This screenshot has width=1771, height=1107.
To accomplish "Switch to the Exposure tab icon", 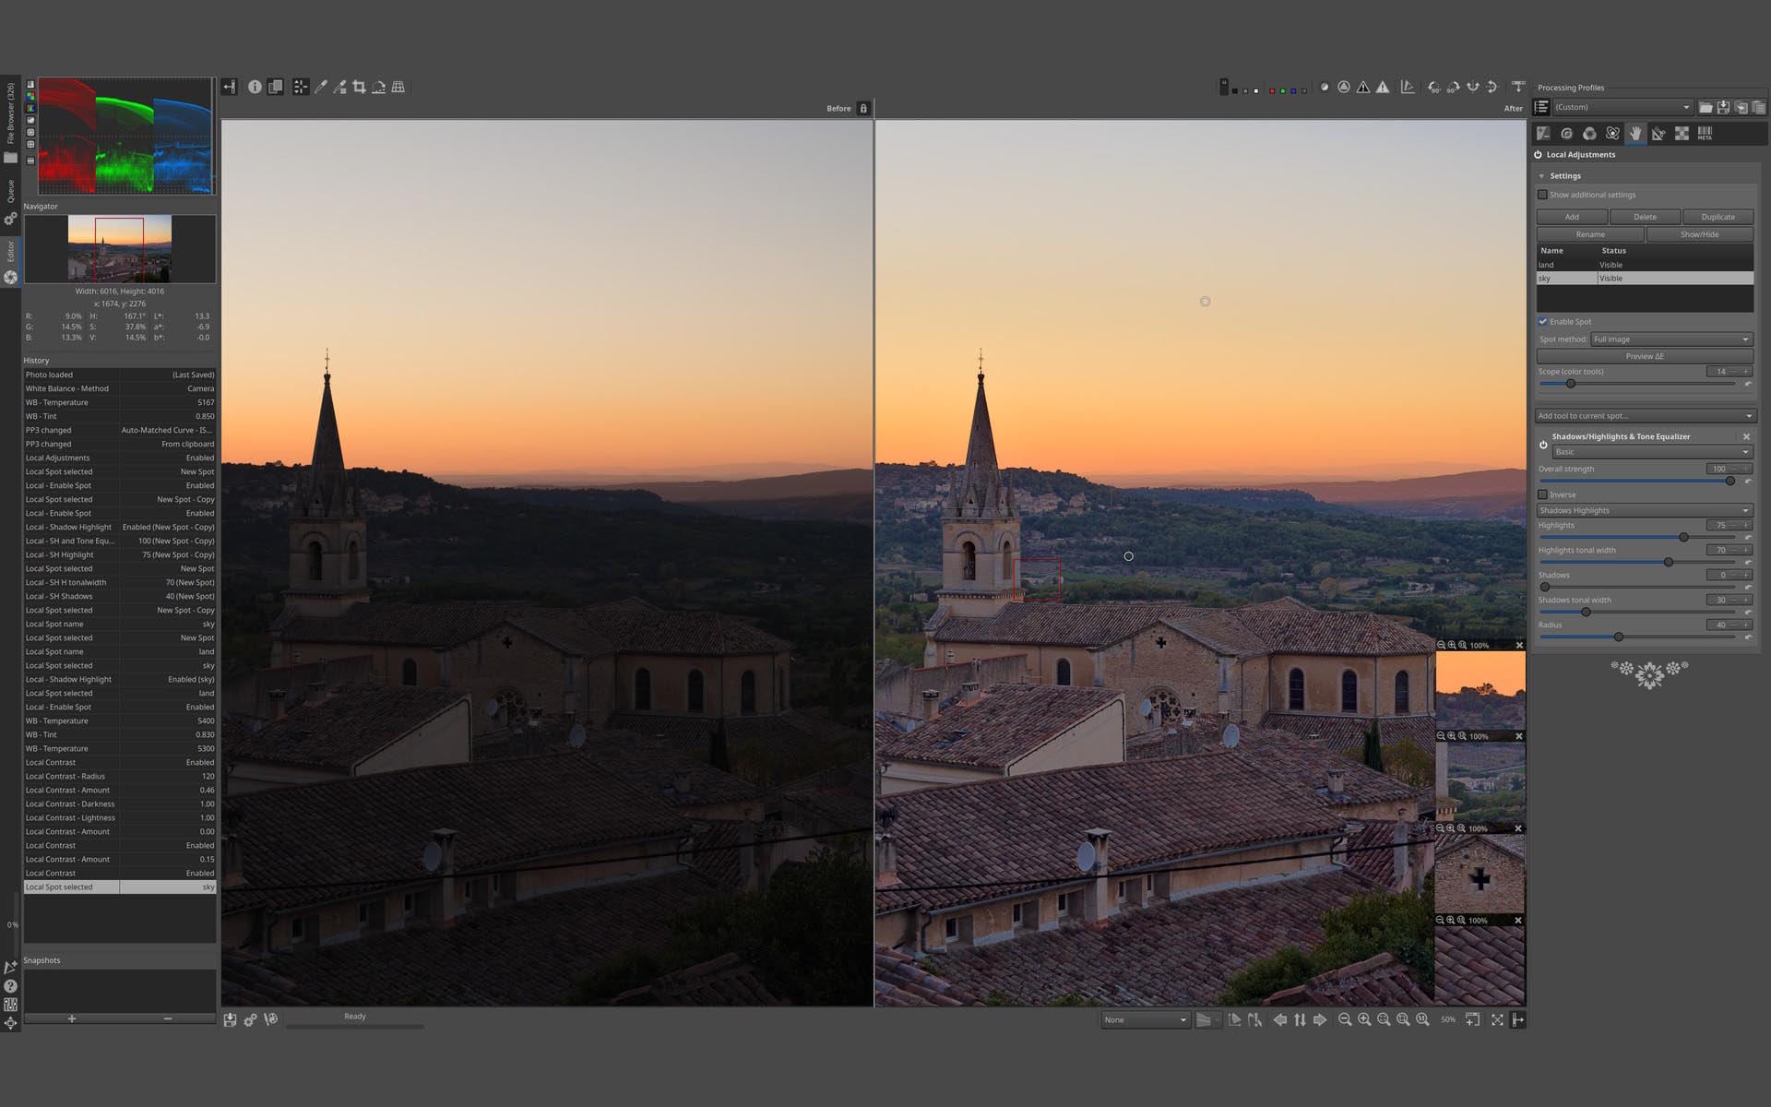I will tap(1543, 134).
